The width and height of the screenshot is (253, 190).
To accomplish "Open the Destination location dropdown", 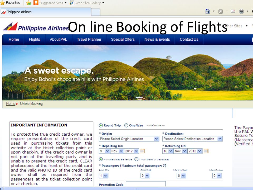I will click(x=192, y=139).
